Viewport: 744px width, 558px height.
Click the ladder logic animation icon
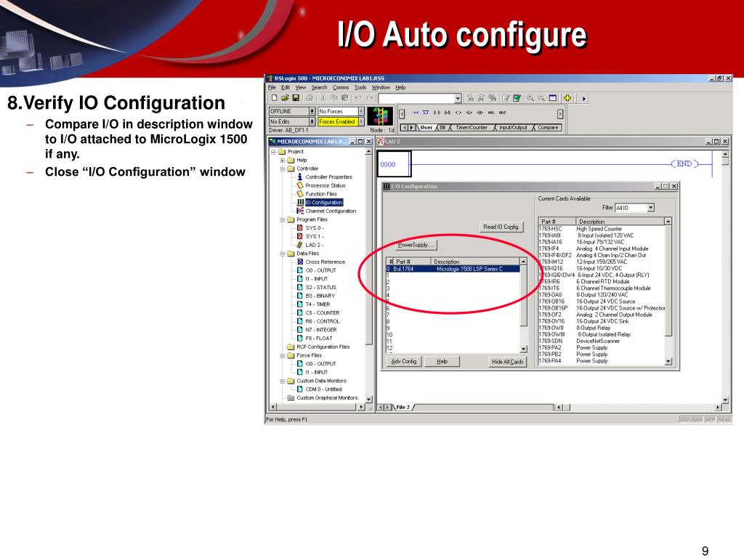(x=380, y=116)
